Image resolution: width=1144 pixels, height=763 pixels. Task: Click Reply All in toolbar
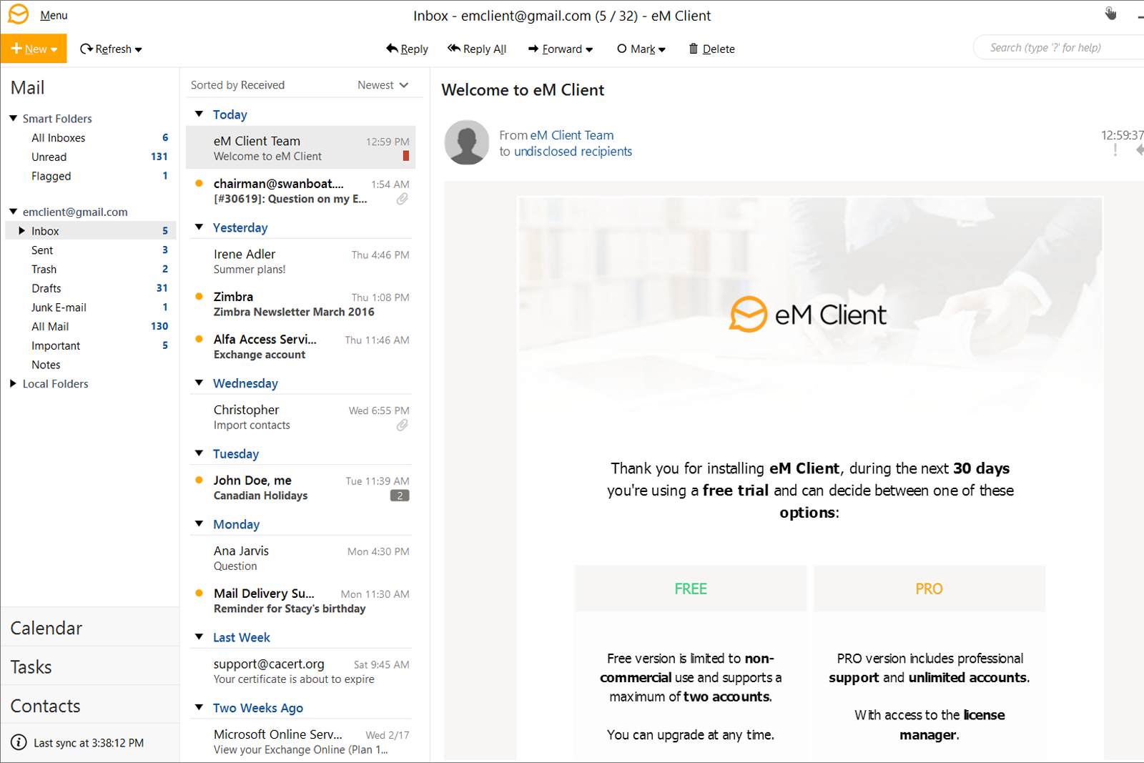coord(477,49)
